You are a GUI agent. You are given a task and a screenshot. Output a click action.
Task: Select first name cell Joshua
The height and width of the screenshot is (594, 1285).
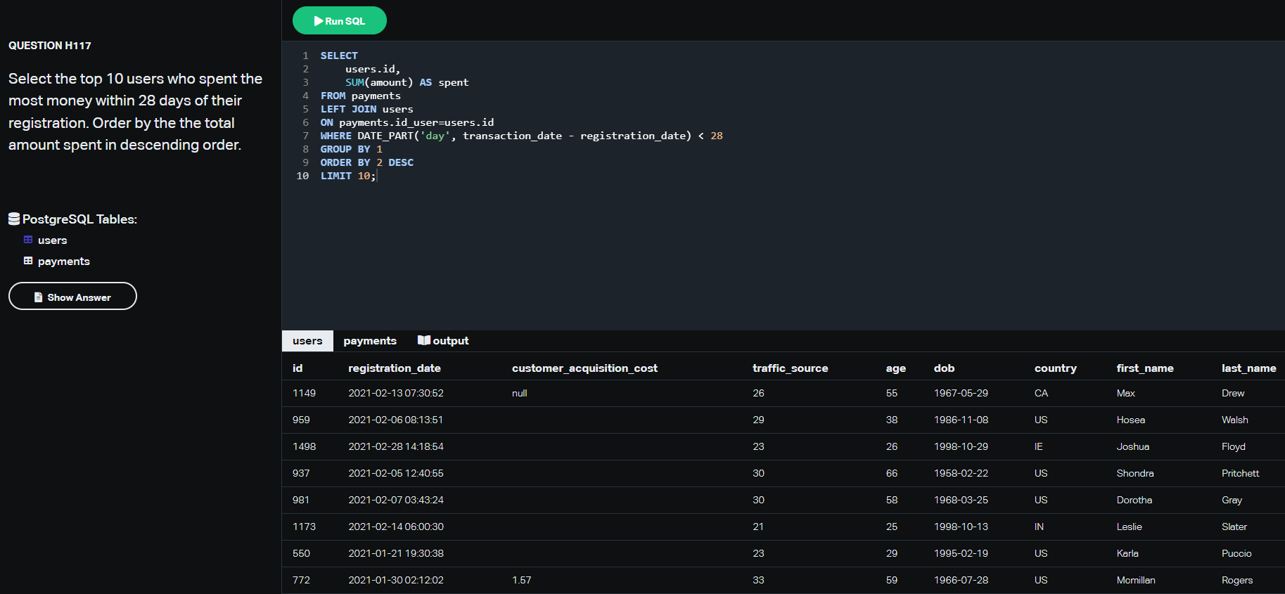coord(1132,446)
